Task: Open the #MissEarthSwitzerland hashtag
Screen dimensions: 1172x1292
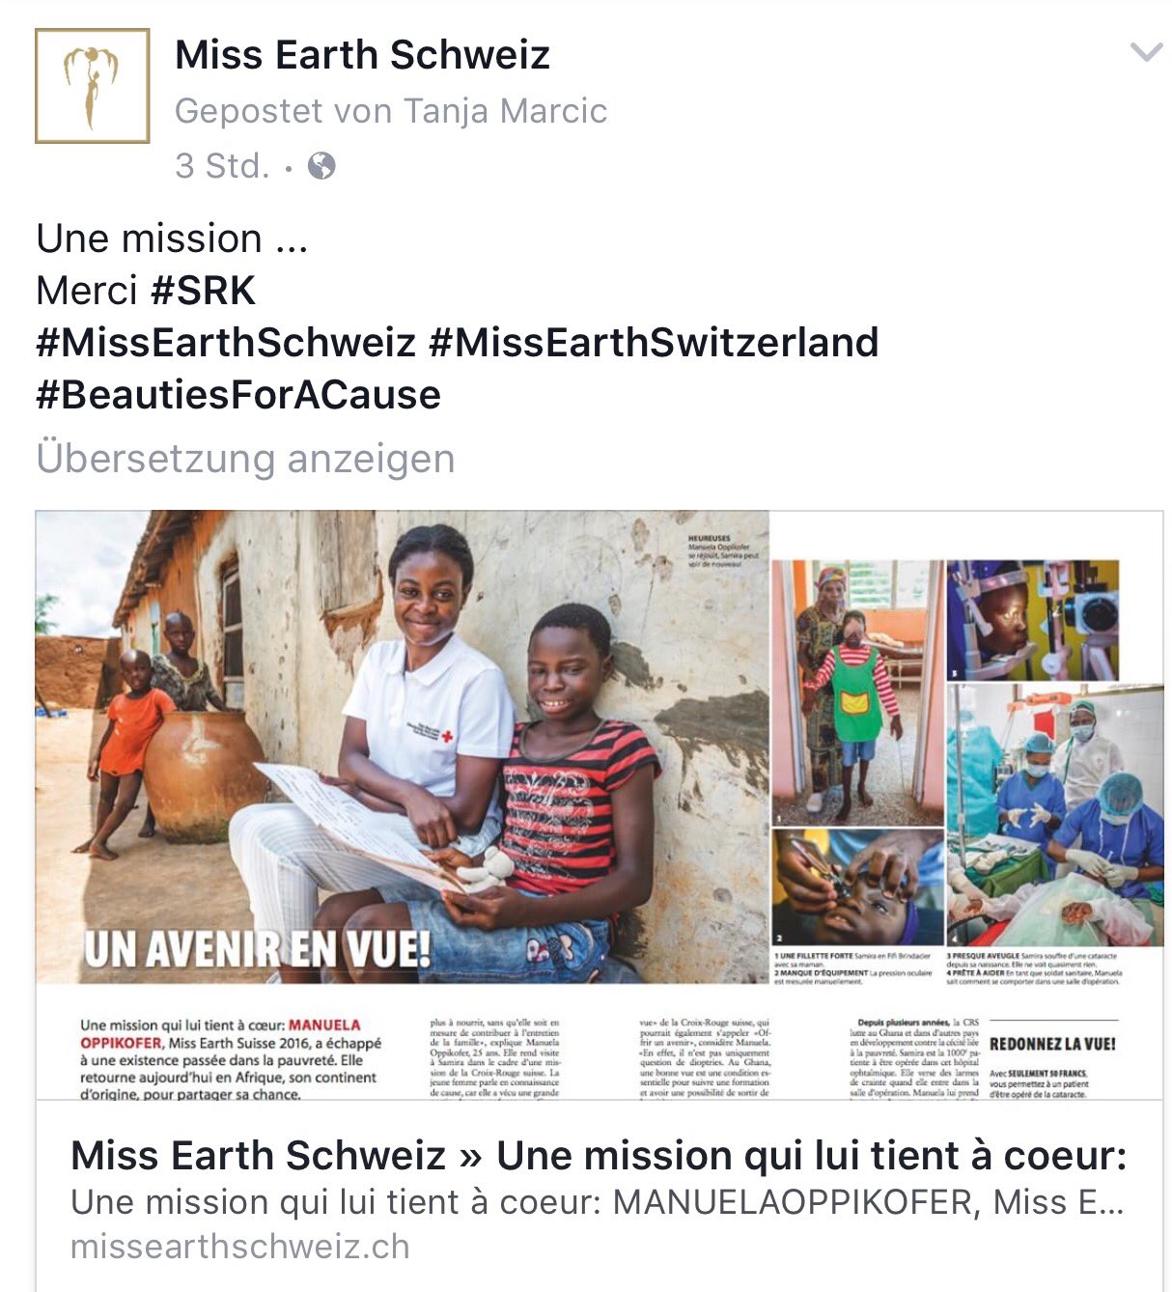Action: (654, 343)
